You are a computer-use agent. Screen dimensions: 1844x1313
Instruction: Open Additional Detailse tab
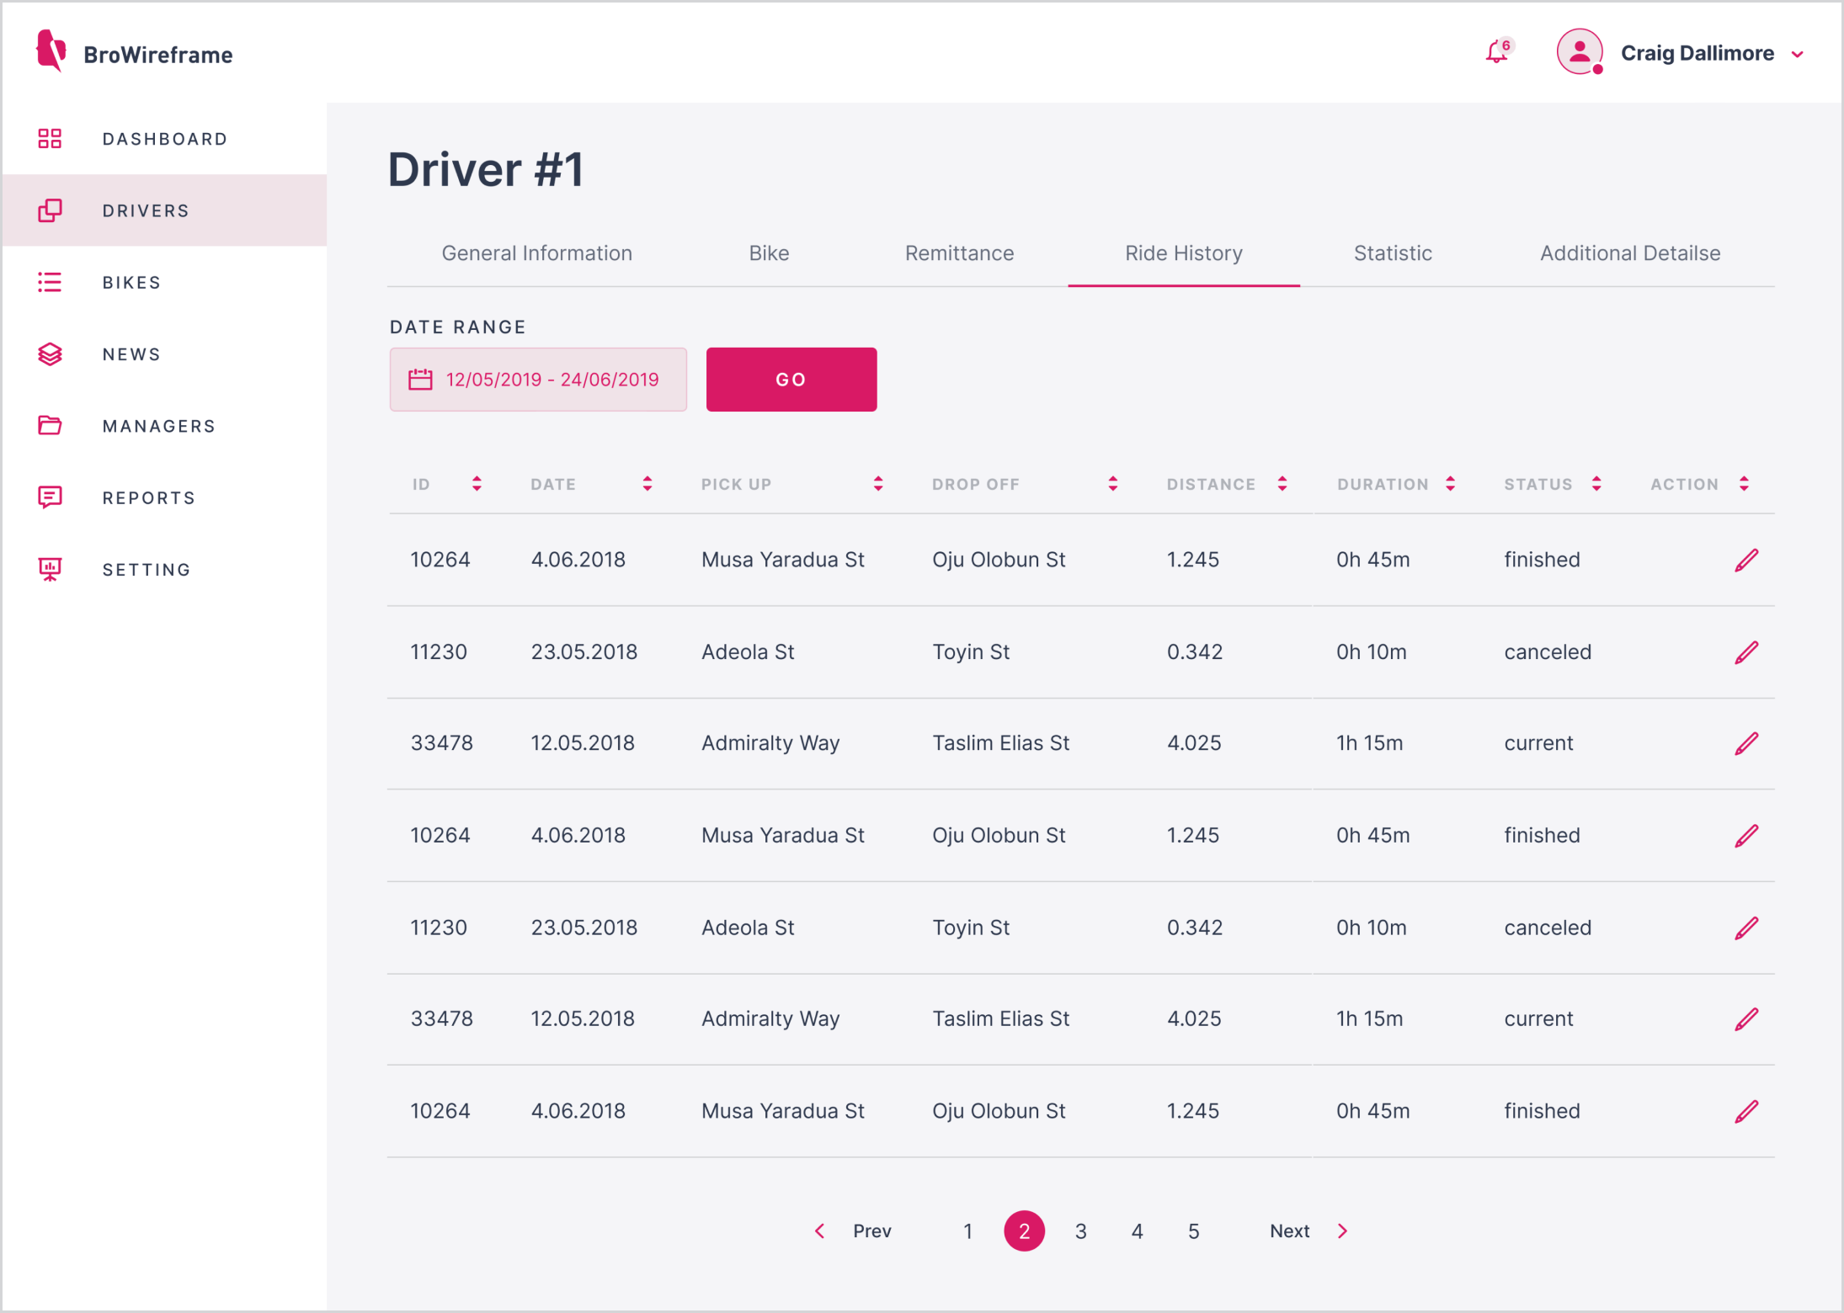pyautogui.click(x=1630, y=253)
